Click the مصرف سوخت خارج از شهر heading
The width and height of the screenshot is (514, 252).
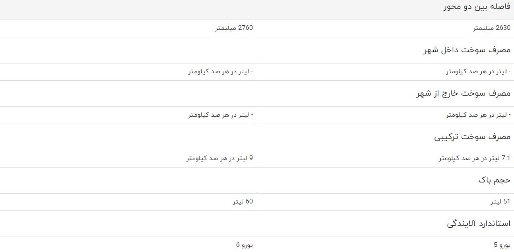(x=464, y=93)
